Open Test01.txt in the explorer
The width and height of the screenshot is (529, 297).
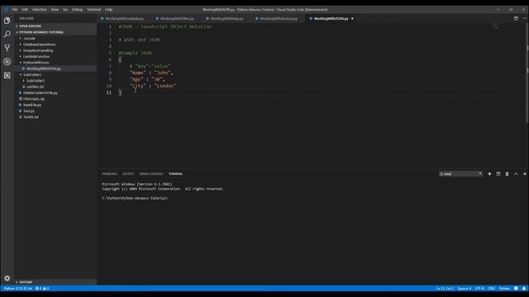click(x=31, y=117)
